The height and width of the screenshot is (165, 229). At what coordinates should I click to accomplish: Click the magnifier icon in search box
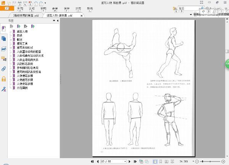[202, 8]
